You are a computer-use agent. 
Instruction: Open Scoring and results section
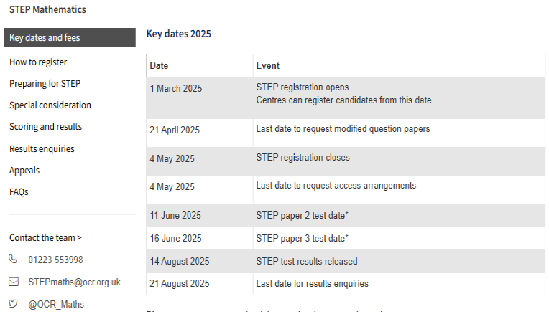click(x=45, y=126)
